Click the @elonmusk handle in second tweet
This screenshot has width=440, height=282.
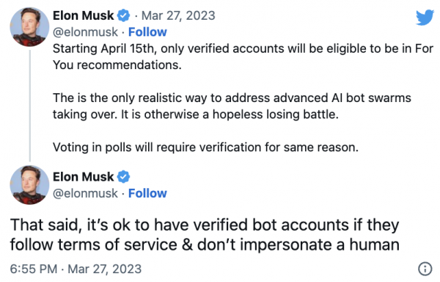click(x=85, y=193)
